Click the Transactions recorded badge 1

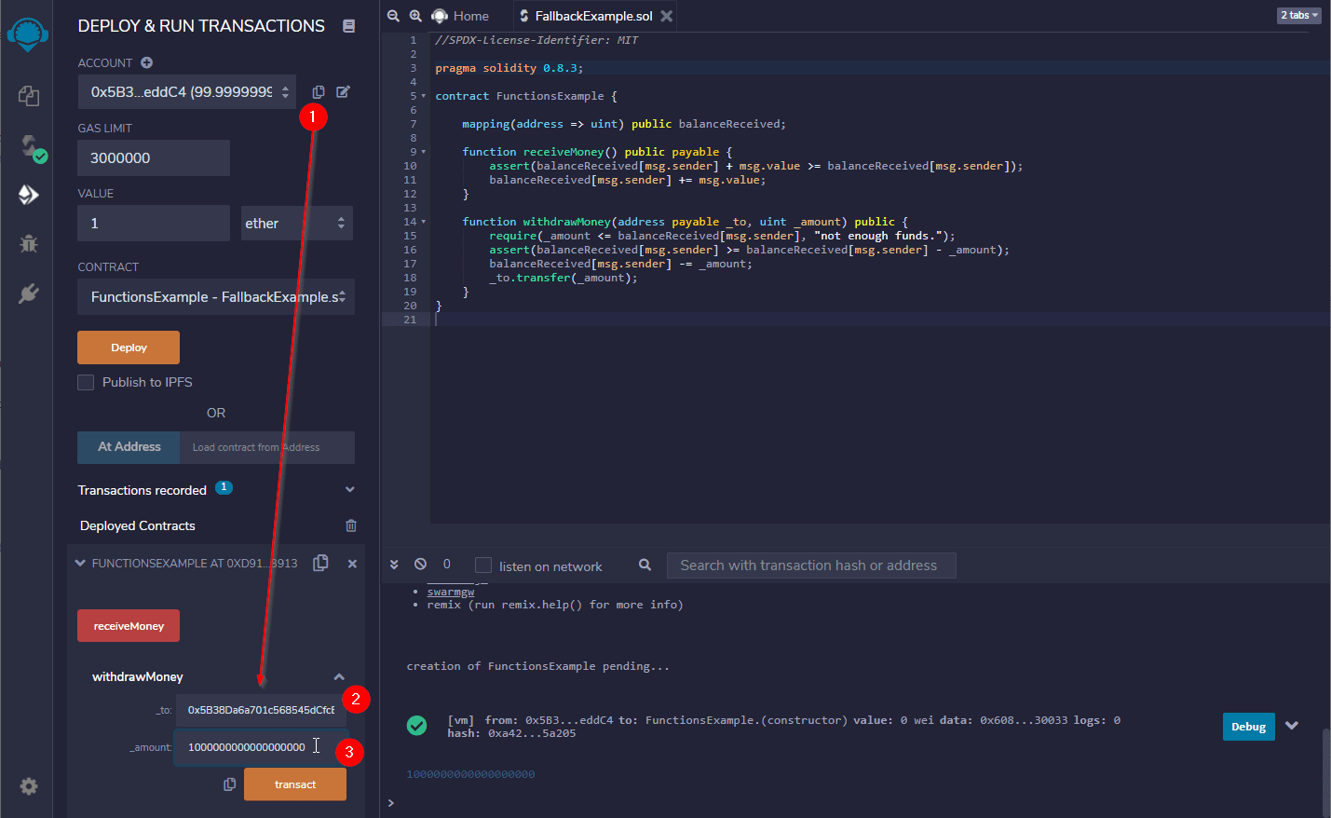coord(224,487)
